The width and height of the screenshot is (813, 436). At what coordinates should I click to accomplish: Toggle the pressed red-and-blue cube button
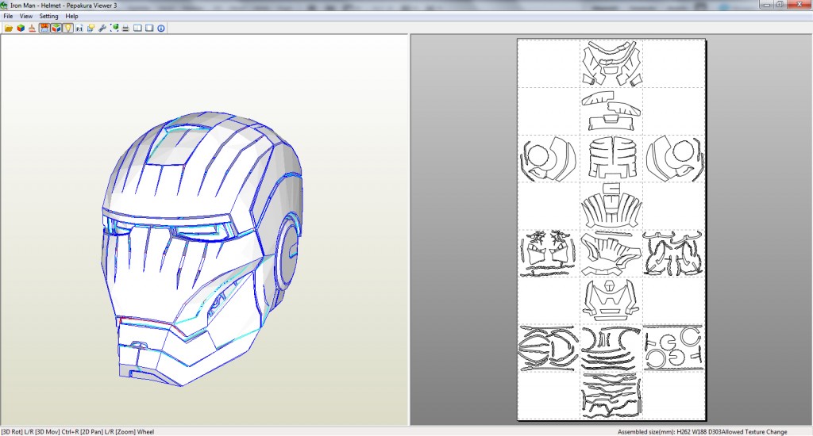pyautogui.click(x=56, y=28)
